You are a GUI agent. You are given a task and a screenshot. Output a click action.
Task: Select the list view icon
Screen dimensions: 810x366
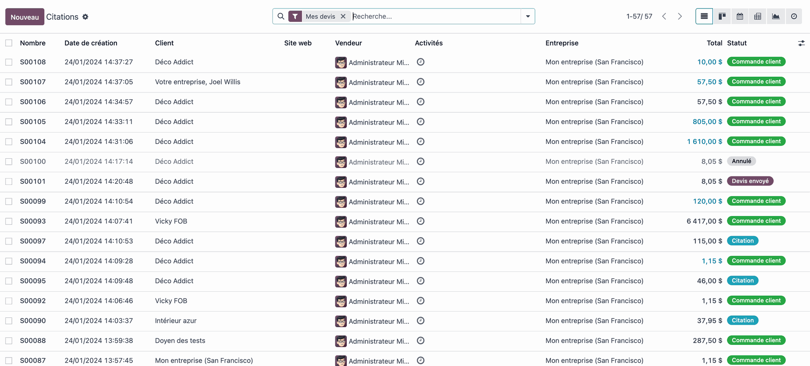(704, 16)
